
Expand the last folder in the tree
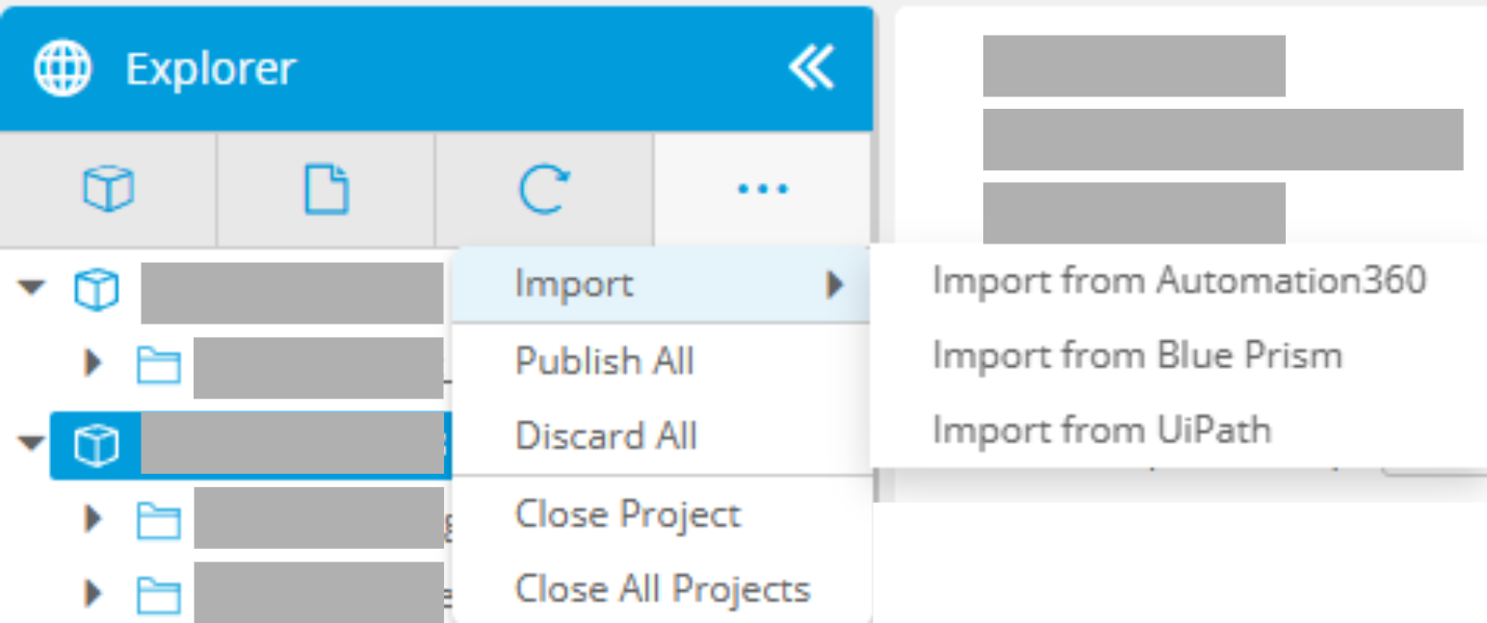click(x=93, y=593)
